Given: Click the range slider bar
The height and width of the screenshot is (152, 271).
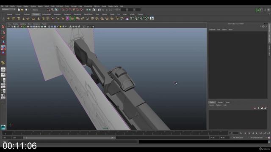Looking at the screenshot, I should (x=69, y=138).
